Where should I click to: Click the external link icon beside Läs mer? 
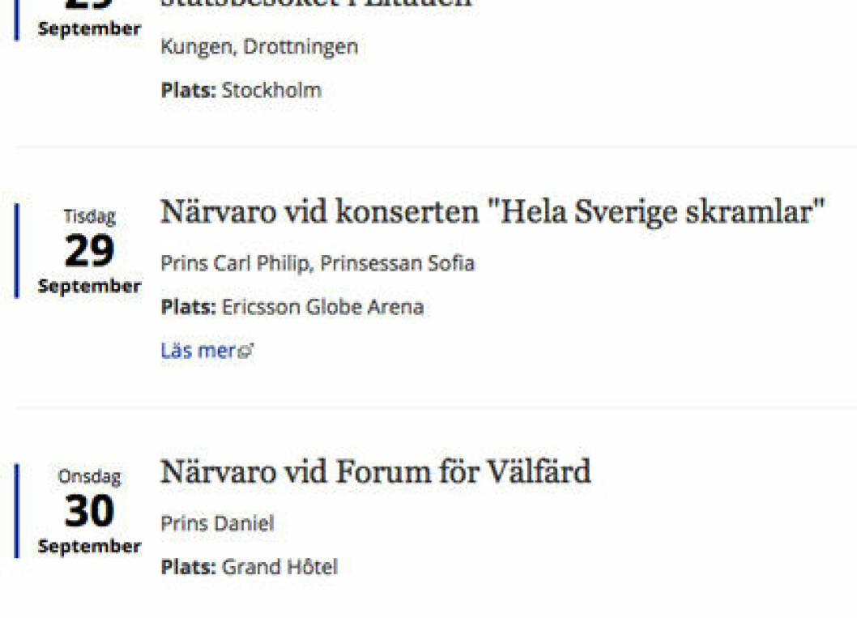click(x=246, y=351)
